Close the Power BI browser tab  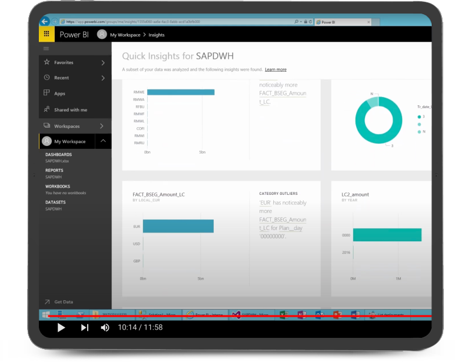pos(368,22)
